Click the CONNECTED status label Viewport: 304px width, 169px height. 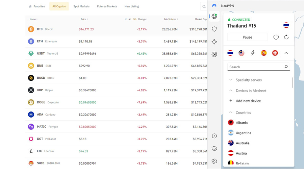tap(241, 20)
